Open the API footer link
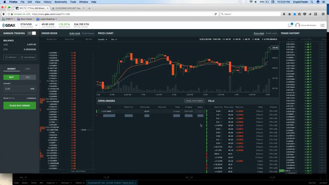 [41, 183]
